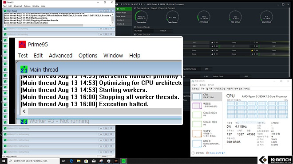This screenshot has height=164, width=293.
Task: Click the Ryzen Master vertical scrollbar
Action: pyautogui.click(x=289, y=41)
